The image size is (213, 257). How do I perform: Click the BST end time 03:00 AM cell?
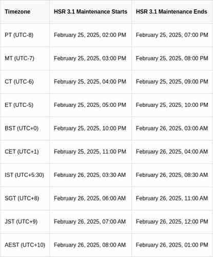point(172,128)
